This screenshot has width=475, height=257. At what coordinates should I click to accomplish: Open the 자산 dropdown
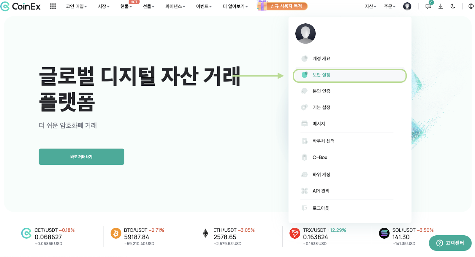coord(370,6)
